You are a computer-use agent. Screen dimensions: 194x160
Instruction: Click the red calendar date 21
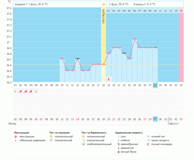[x=114, y=119]
